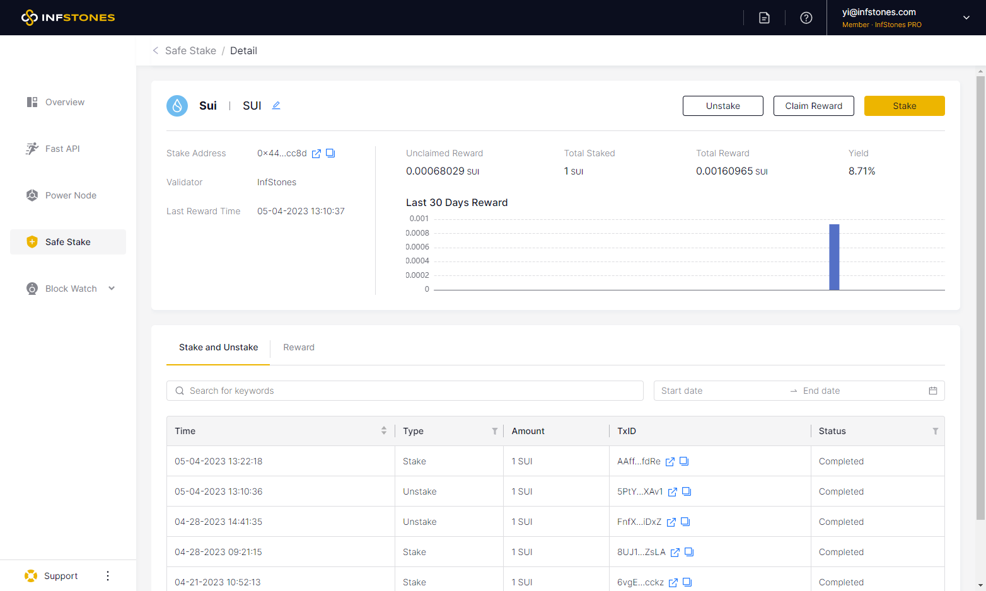986x591 pixels.
Task: Select the InfStones validator value
Action: click(x=277, y=182)
